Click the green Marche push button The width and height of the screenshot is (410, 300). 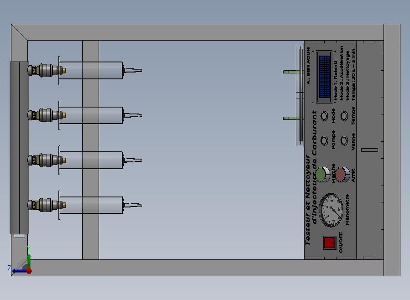(323, 175)
